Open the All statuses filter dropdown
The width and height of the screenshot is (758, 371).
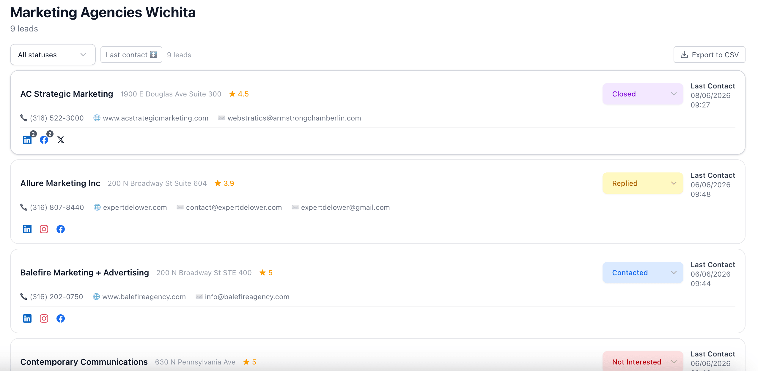53,55
